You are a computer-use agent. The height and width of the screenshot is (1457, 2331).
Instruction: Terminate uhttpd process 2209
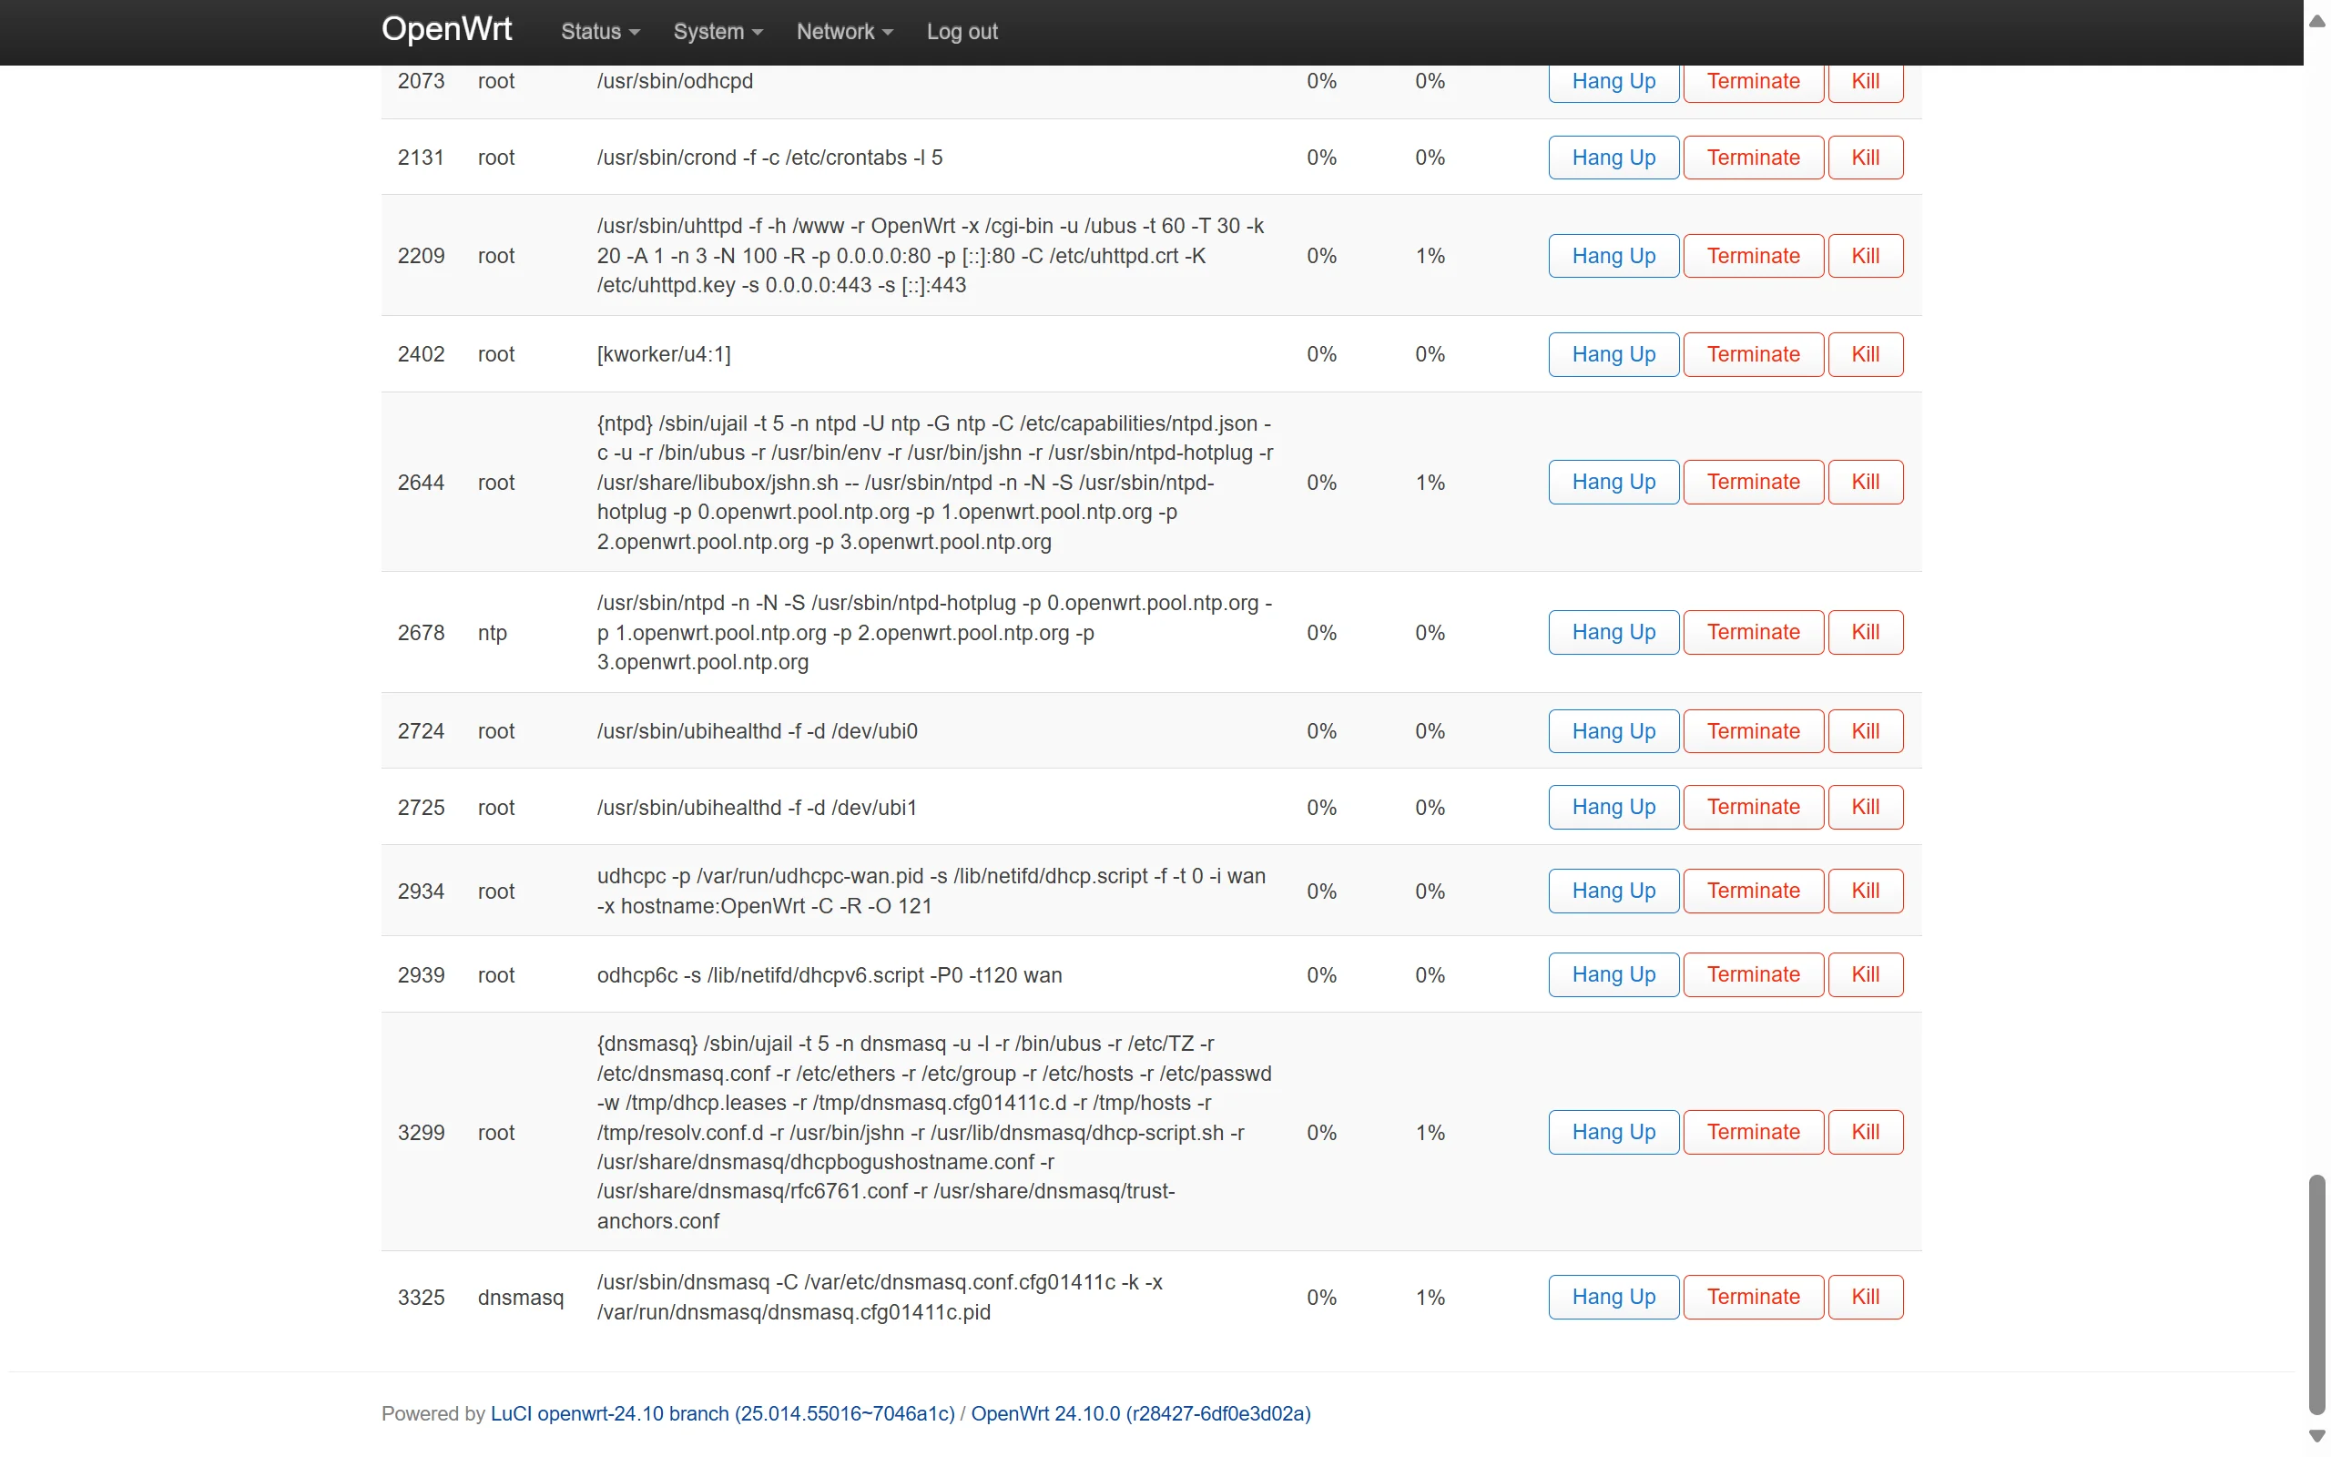point(1753,255)
